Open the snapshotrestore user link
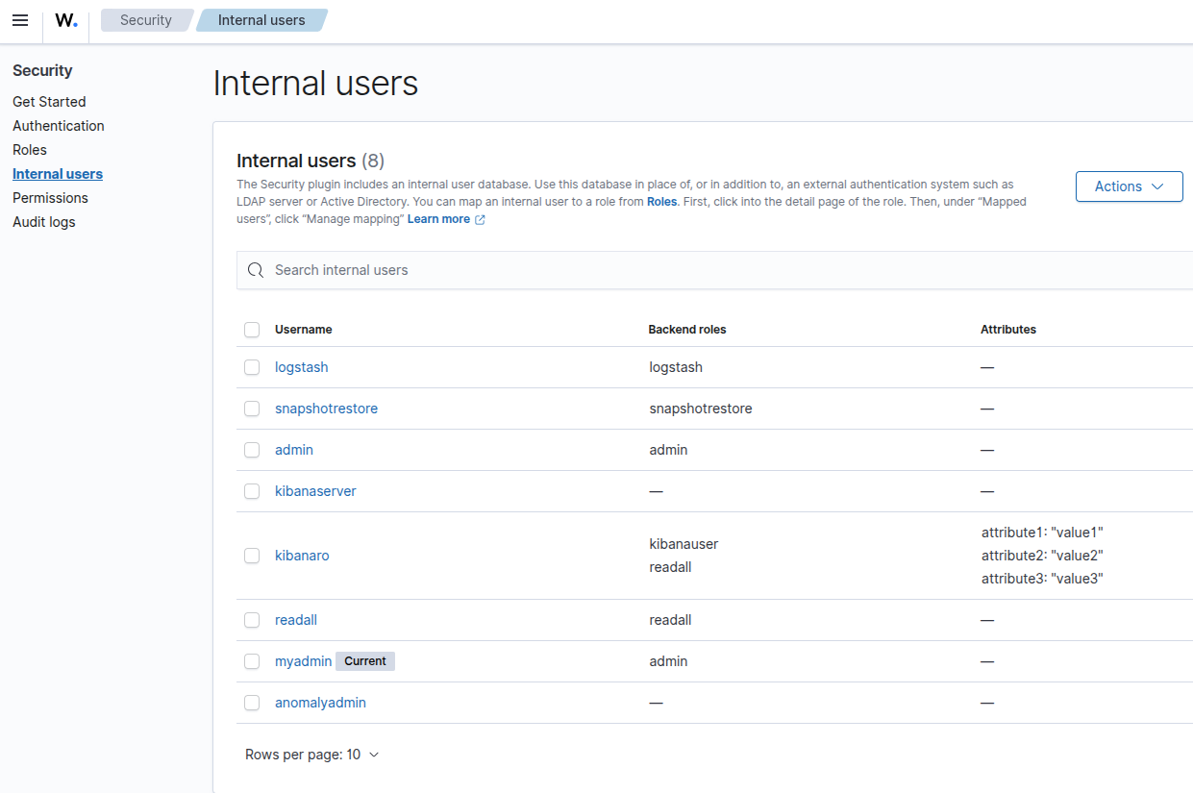1193x793 pixels. (326, 409)
